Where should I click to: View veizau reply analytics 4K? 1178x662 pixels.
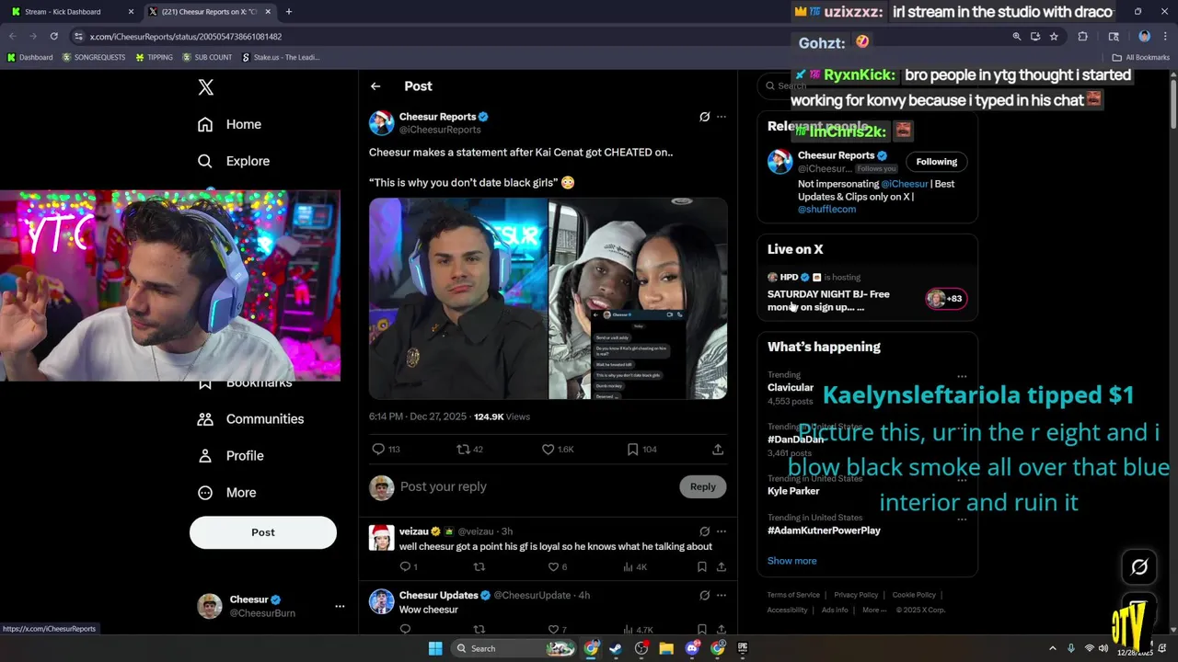pyautogui.click(x=635, y=567)
